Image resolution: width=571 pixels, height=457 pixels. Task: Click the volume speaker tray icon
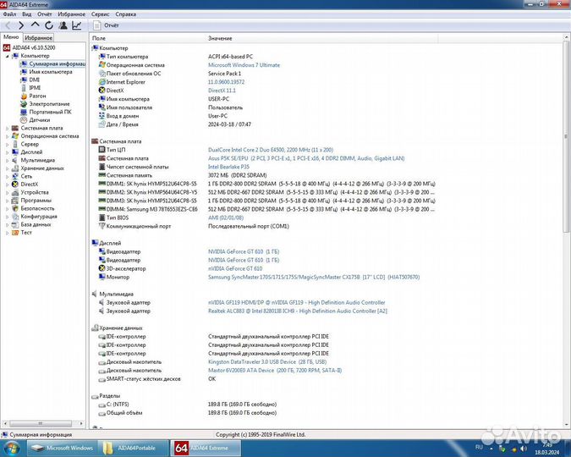coord(524,449)
